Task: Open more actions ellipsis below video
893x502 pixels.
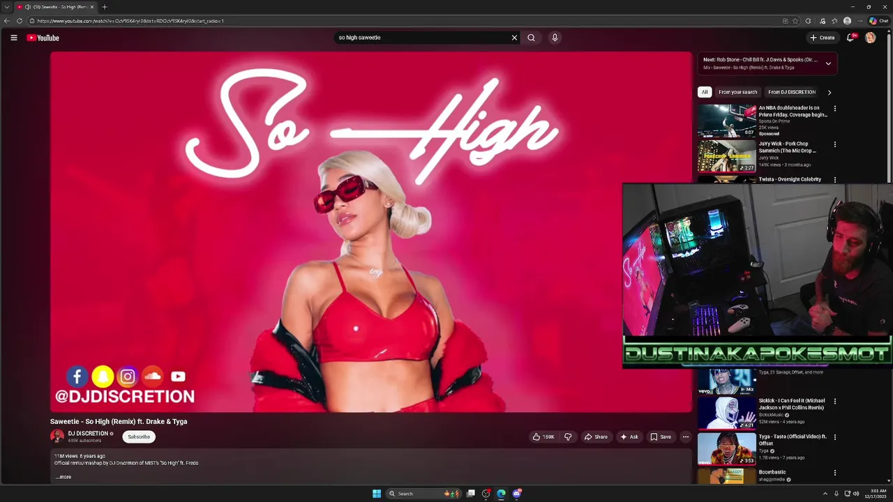Action: pos(686,437)
